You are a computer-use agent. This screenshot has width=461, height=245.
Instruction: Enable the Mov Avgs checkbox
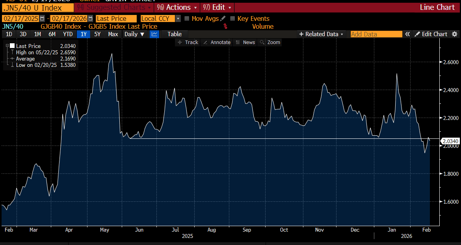click(x=187, y=18)
